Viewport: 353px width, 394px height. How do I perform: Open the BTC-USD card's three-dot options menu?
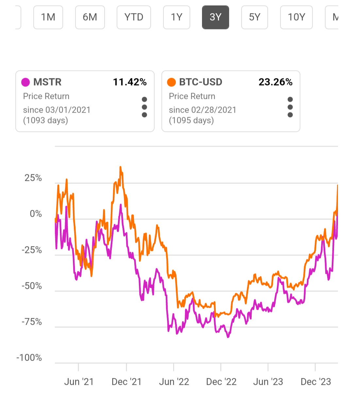pos(290,107)
